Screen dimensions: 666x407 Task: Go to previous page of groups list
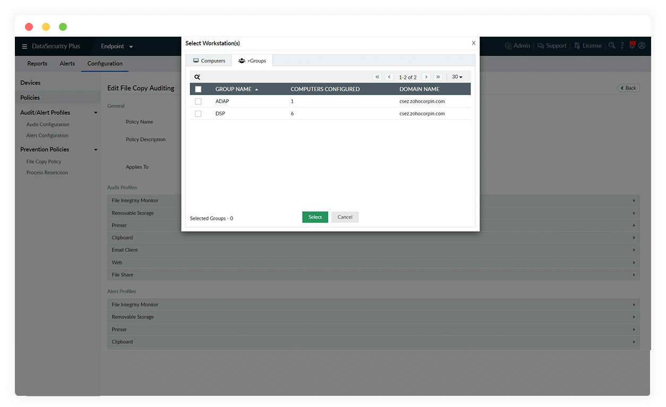point(389,77)
